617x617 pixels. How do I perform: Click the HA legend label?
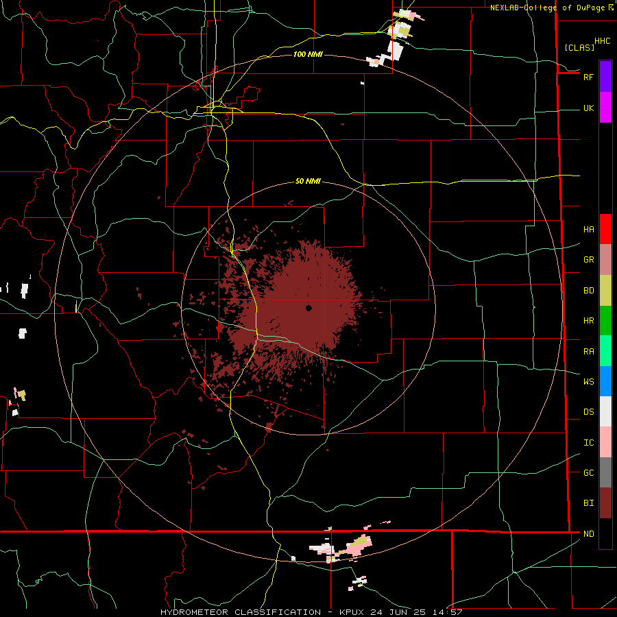[x=588, y=229]
